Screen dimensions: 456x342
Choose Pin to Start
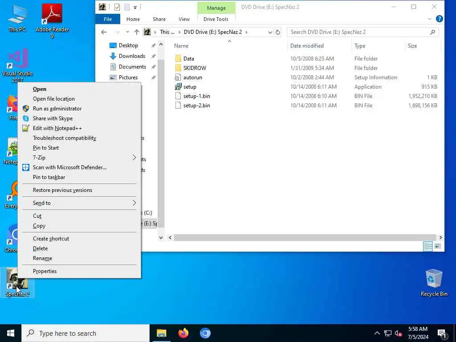(79, 148)
